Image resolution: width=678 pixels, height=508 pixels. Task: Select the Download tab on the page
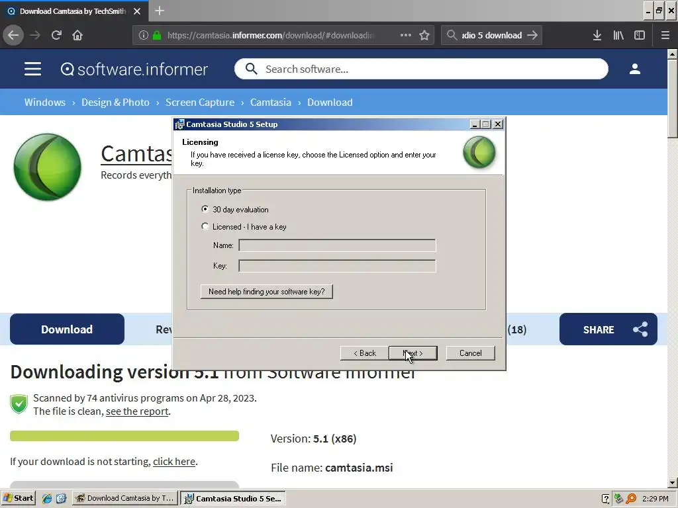67,329
